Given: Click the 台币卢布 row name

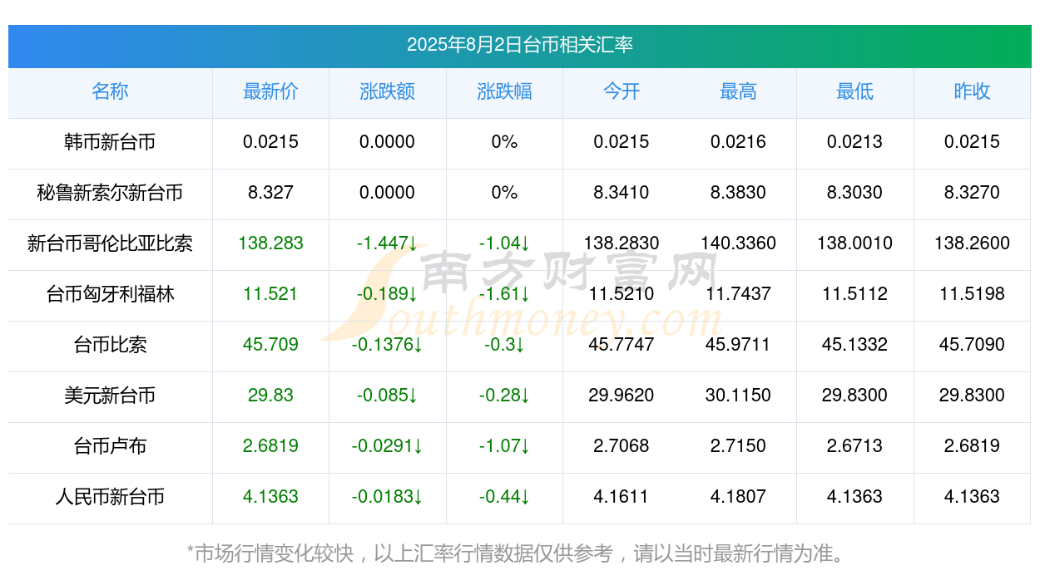Looking at the screenshot, I should click(110, 446).
